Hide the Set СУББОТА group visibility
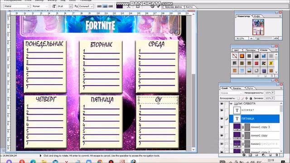 (222, 104)
